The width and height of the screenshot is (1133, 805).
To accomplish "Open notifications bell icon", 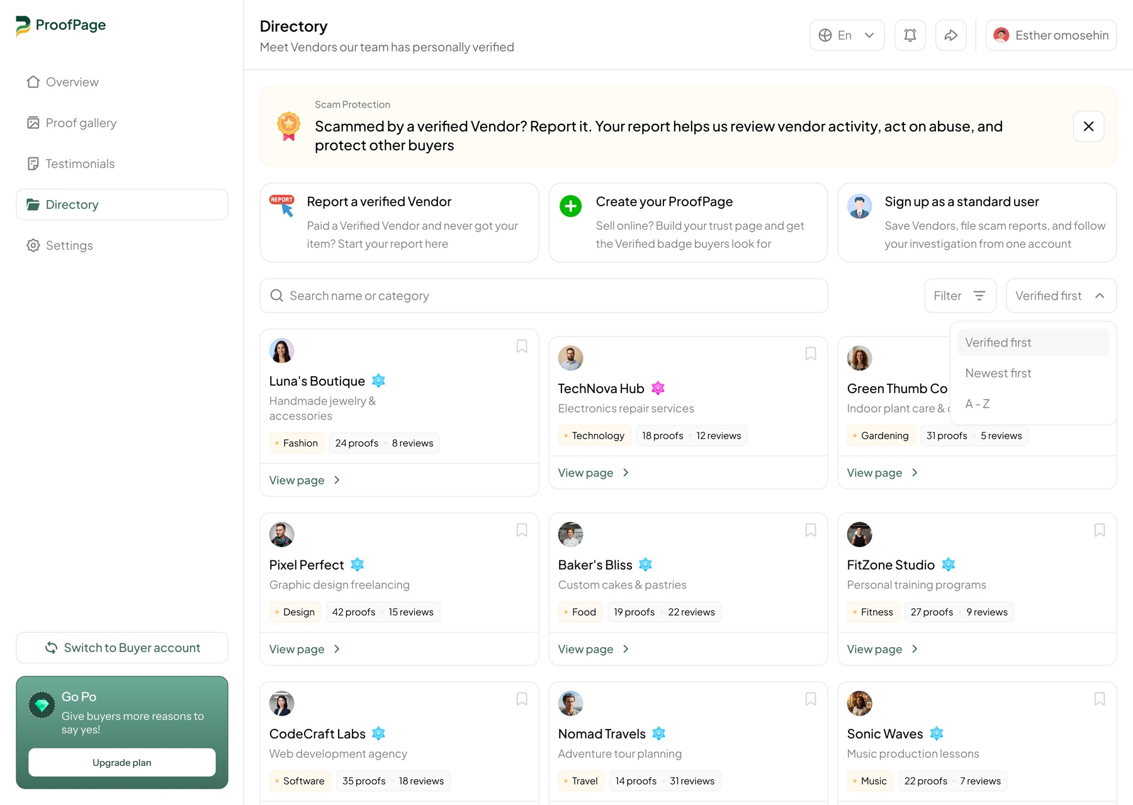I will click(x=910, y=35).
